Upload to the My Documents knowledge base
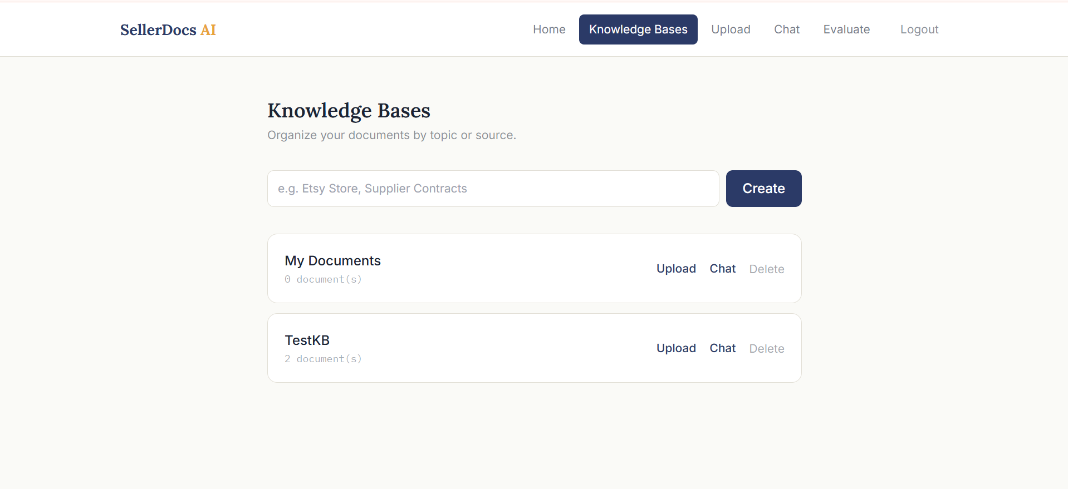The height and width of the screenshot is (489, 1068). pos(676,269)
